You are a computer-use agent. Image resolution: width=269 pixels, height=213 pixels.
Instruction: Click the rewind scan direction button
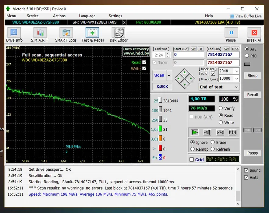207,132
